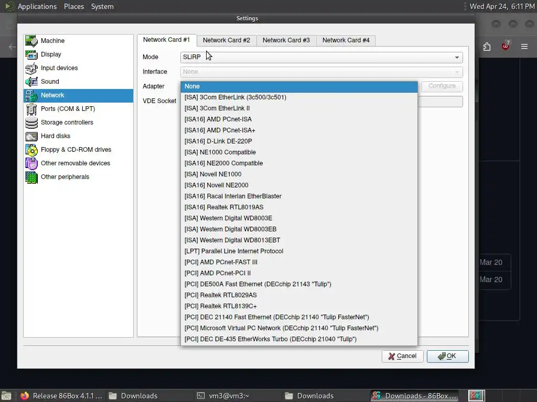Click the 86Box tray icon in the taskbar
The height and width of the screenshot is (402, 537).
[476, 396]
